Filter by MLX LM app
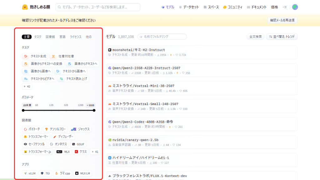This screenshot has width=320, height=180. click(x=82, y=173)
